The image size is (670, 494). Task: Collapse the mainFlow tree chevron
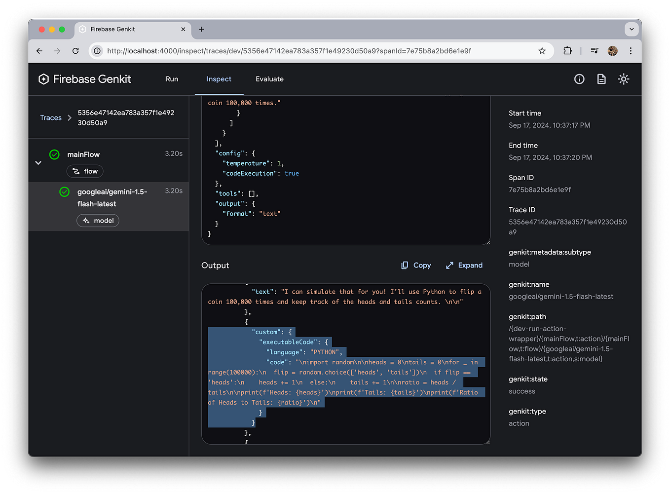click(38, 163)
